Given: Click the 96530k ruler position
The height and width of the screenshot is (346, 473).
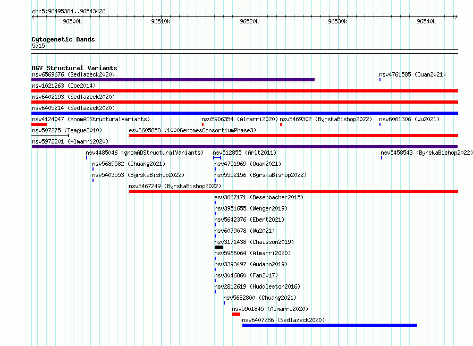Looking at the screenshot, I should click(x=338, y=21).
